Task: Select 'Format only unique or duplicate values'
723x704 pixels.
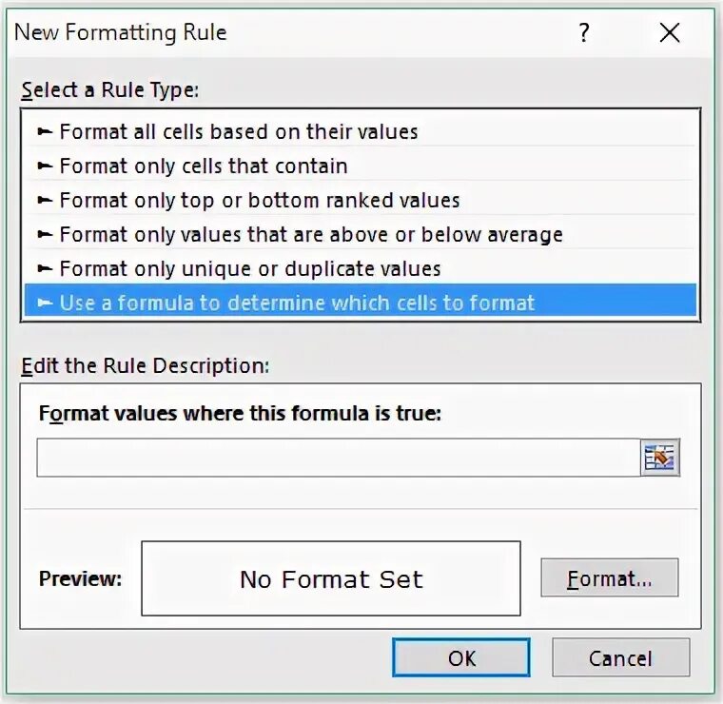Action: click(x=361, y=269)
